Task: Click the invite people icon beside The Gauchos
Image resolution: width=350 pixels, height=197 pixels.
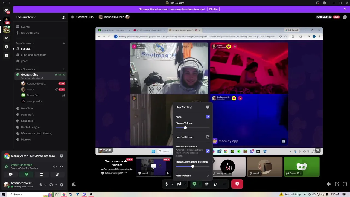Action: pyautogui.click(x=64, y=17)
